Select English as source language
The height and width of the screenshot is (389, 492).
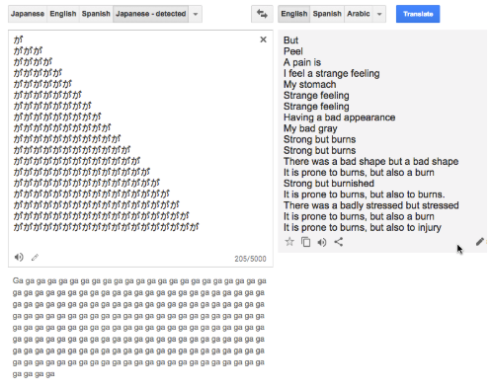[x=63, y=14]
